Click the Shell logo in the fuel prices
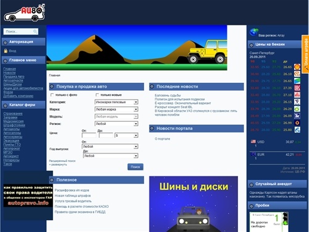 (x=297, y=67)
